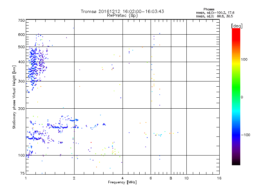Click the x-axis '6' frequency tick label
The height and width of the screenshot is (194, 258).
(x=151, y=178)
